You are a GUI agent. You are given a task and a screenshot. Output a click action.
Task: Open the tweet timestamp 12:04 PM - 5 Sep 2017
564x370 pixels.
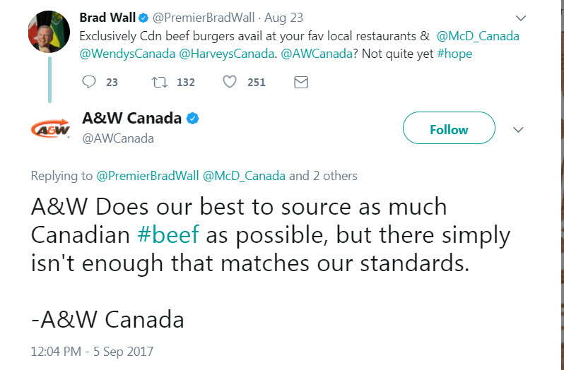(x=92, y=351)
